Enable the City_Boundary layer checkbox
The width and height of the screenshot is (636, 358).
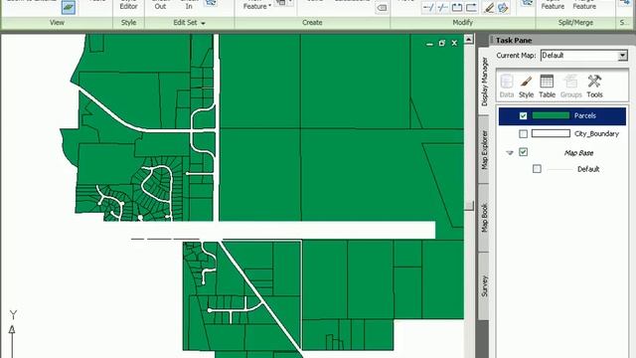524,133
